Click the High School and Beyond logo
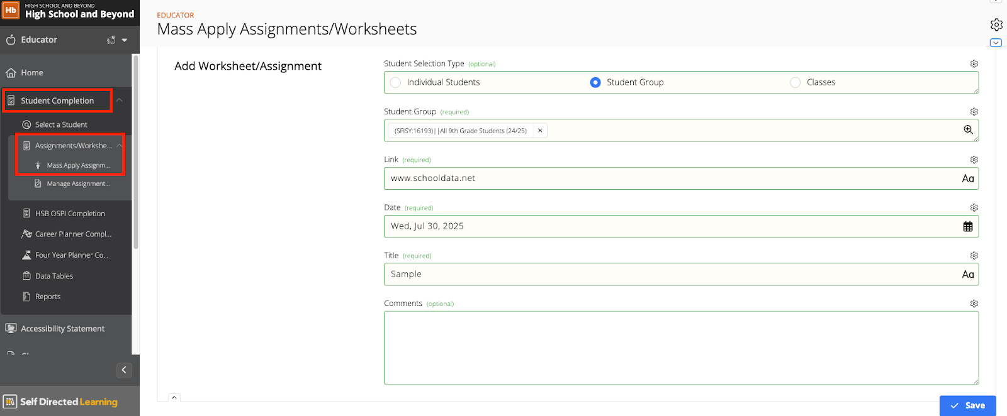1007x416 pixels. point(11,10)
